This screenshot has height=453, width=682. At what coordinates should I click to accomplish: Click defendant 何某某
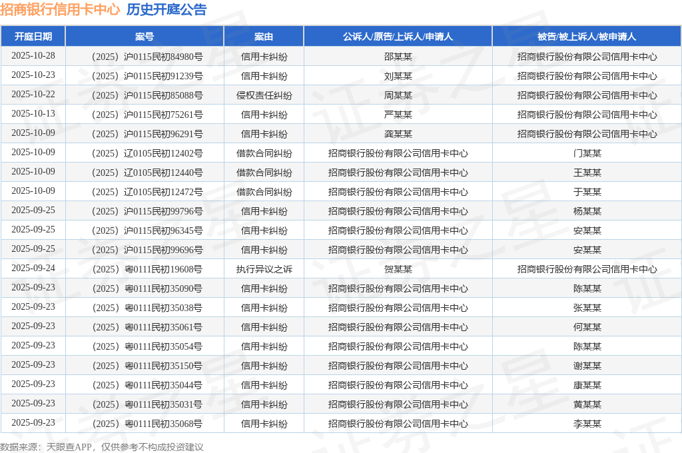[x=587, y=327]
